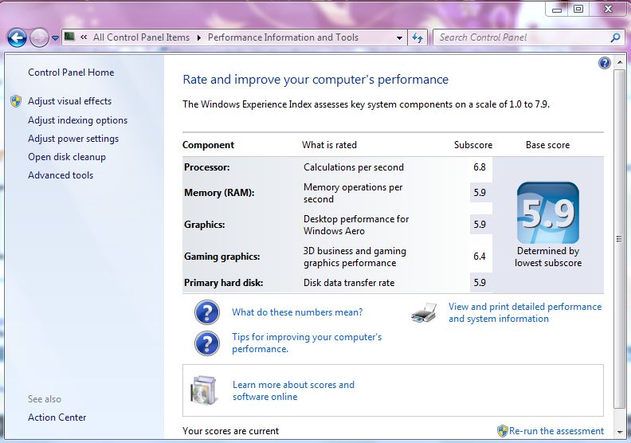Screen dimensions: 631x443
Task: Open Adjust power settings
Action: [x=73, y=139]
